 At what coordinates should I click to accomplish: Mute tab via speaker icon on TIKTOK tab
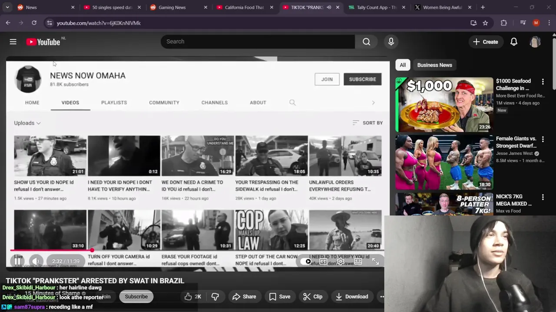(329, 7)
